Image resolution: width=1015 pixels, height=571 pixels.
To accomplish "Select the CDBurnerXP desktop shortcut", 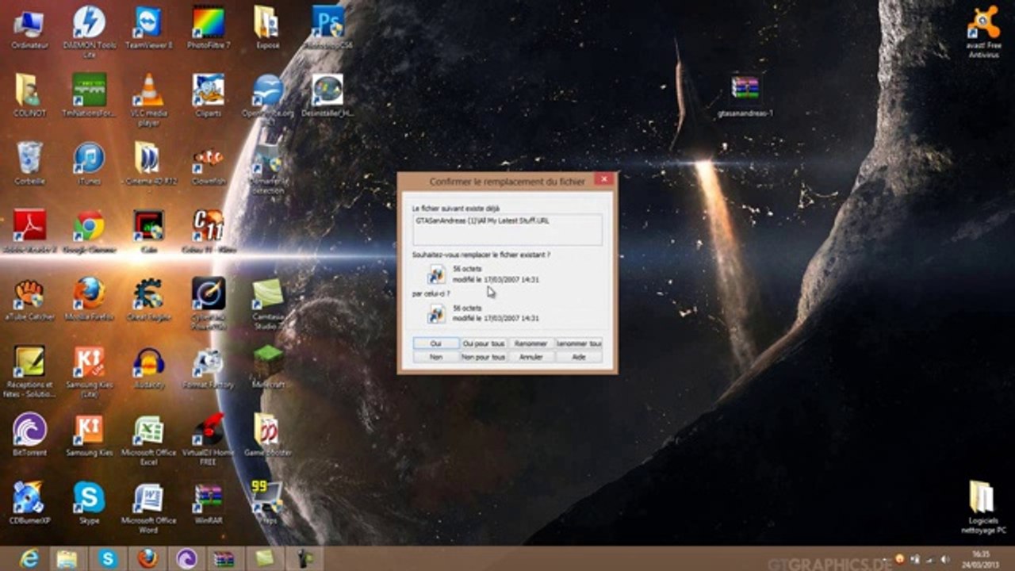I will click(x=29, y=503).
